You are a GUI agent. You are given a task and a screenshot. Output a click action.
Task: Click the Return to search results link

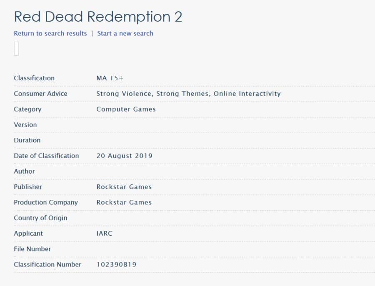click(50, 33)
